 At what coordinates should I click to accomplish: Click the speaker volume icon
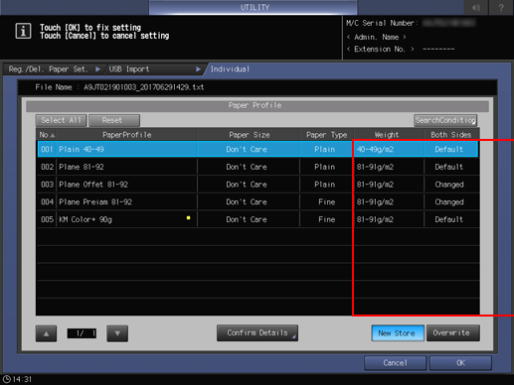pyautogui.click(x=476, y=7)
